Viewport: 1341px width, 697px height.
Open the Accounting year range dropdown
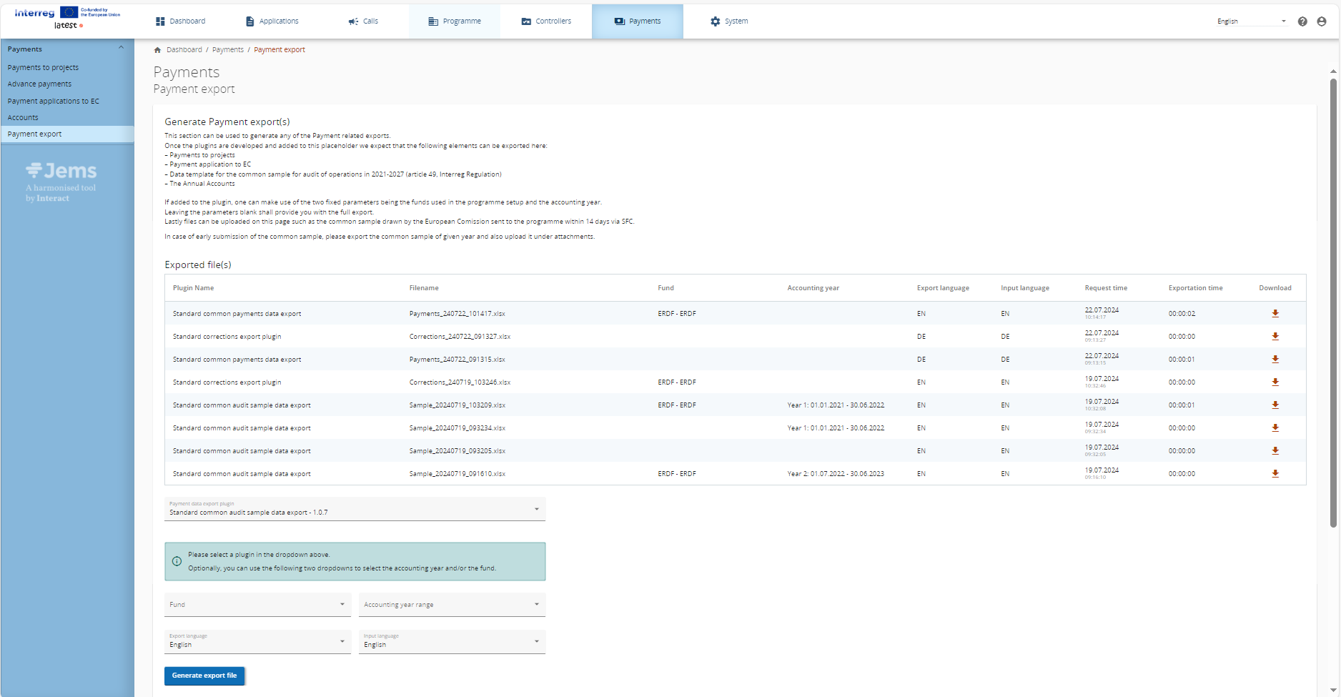(x=452, y=605)
